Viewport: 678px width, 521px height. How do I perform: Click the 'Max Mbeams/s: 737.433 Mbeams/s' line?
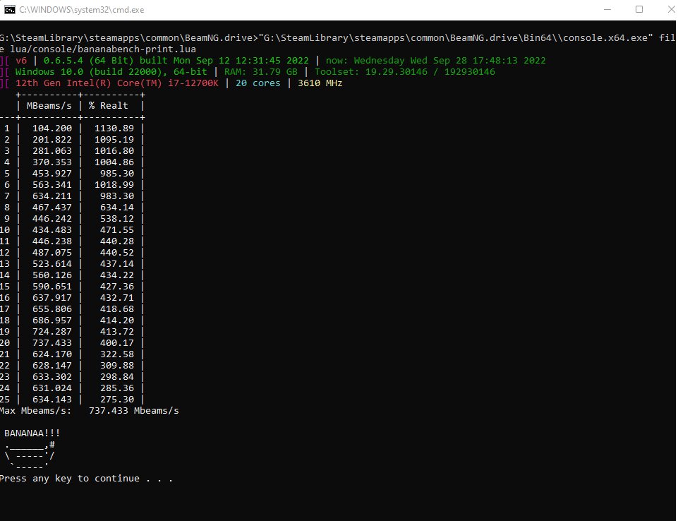(89, 410)
